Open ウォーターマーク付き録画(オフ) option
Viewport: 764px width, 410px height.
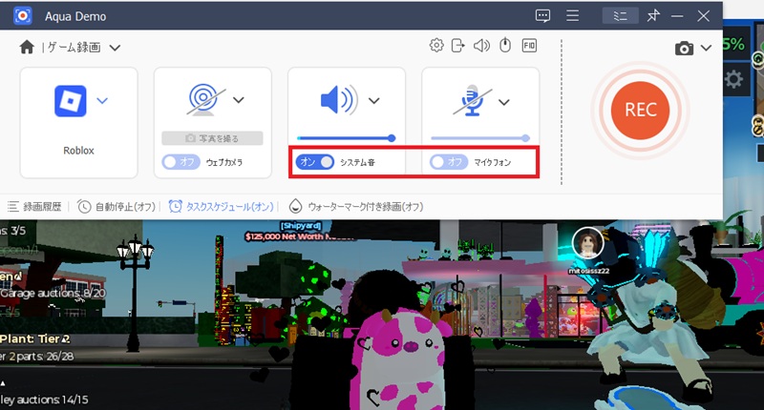click(356, 207)
